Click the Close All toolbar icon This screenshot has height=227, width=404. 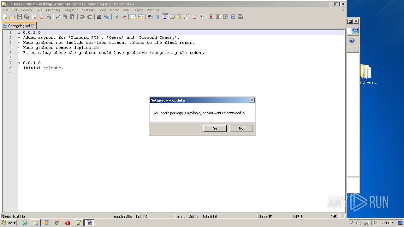click(x=41, y=17)
